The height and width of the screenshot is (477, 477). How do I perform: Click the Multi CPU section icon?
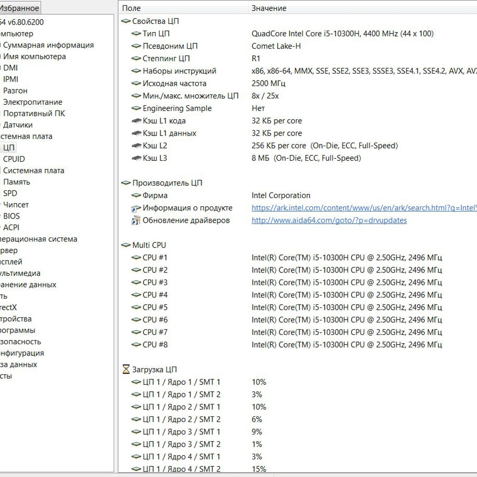126,245
